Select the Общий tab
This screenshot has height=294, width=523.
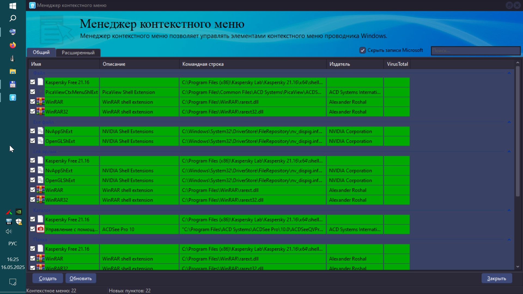point(41,52)
